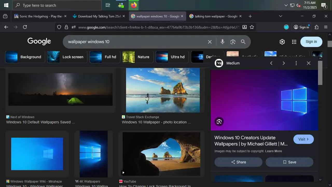The height and width of the screenshot is (187, 332).
Task: Open the tracking protection shield icon
Action: [x=59, y=27]
